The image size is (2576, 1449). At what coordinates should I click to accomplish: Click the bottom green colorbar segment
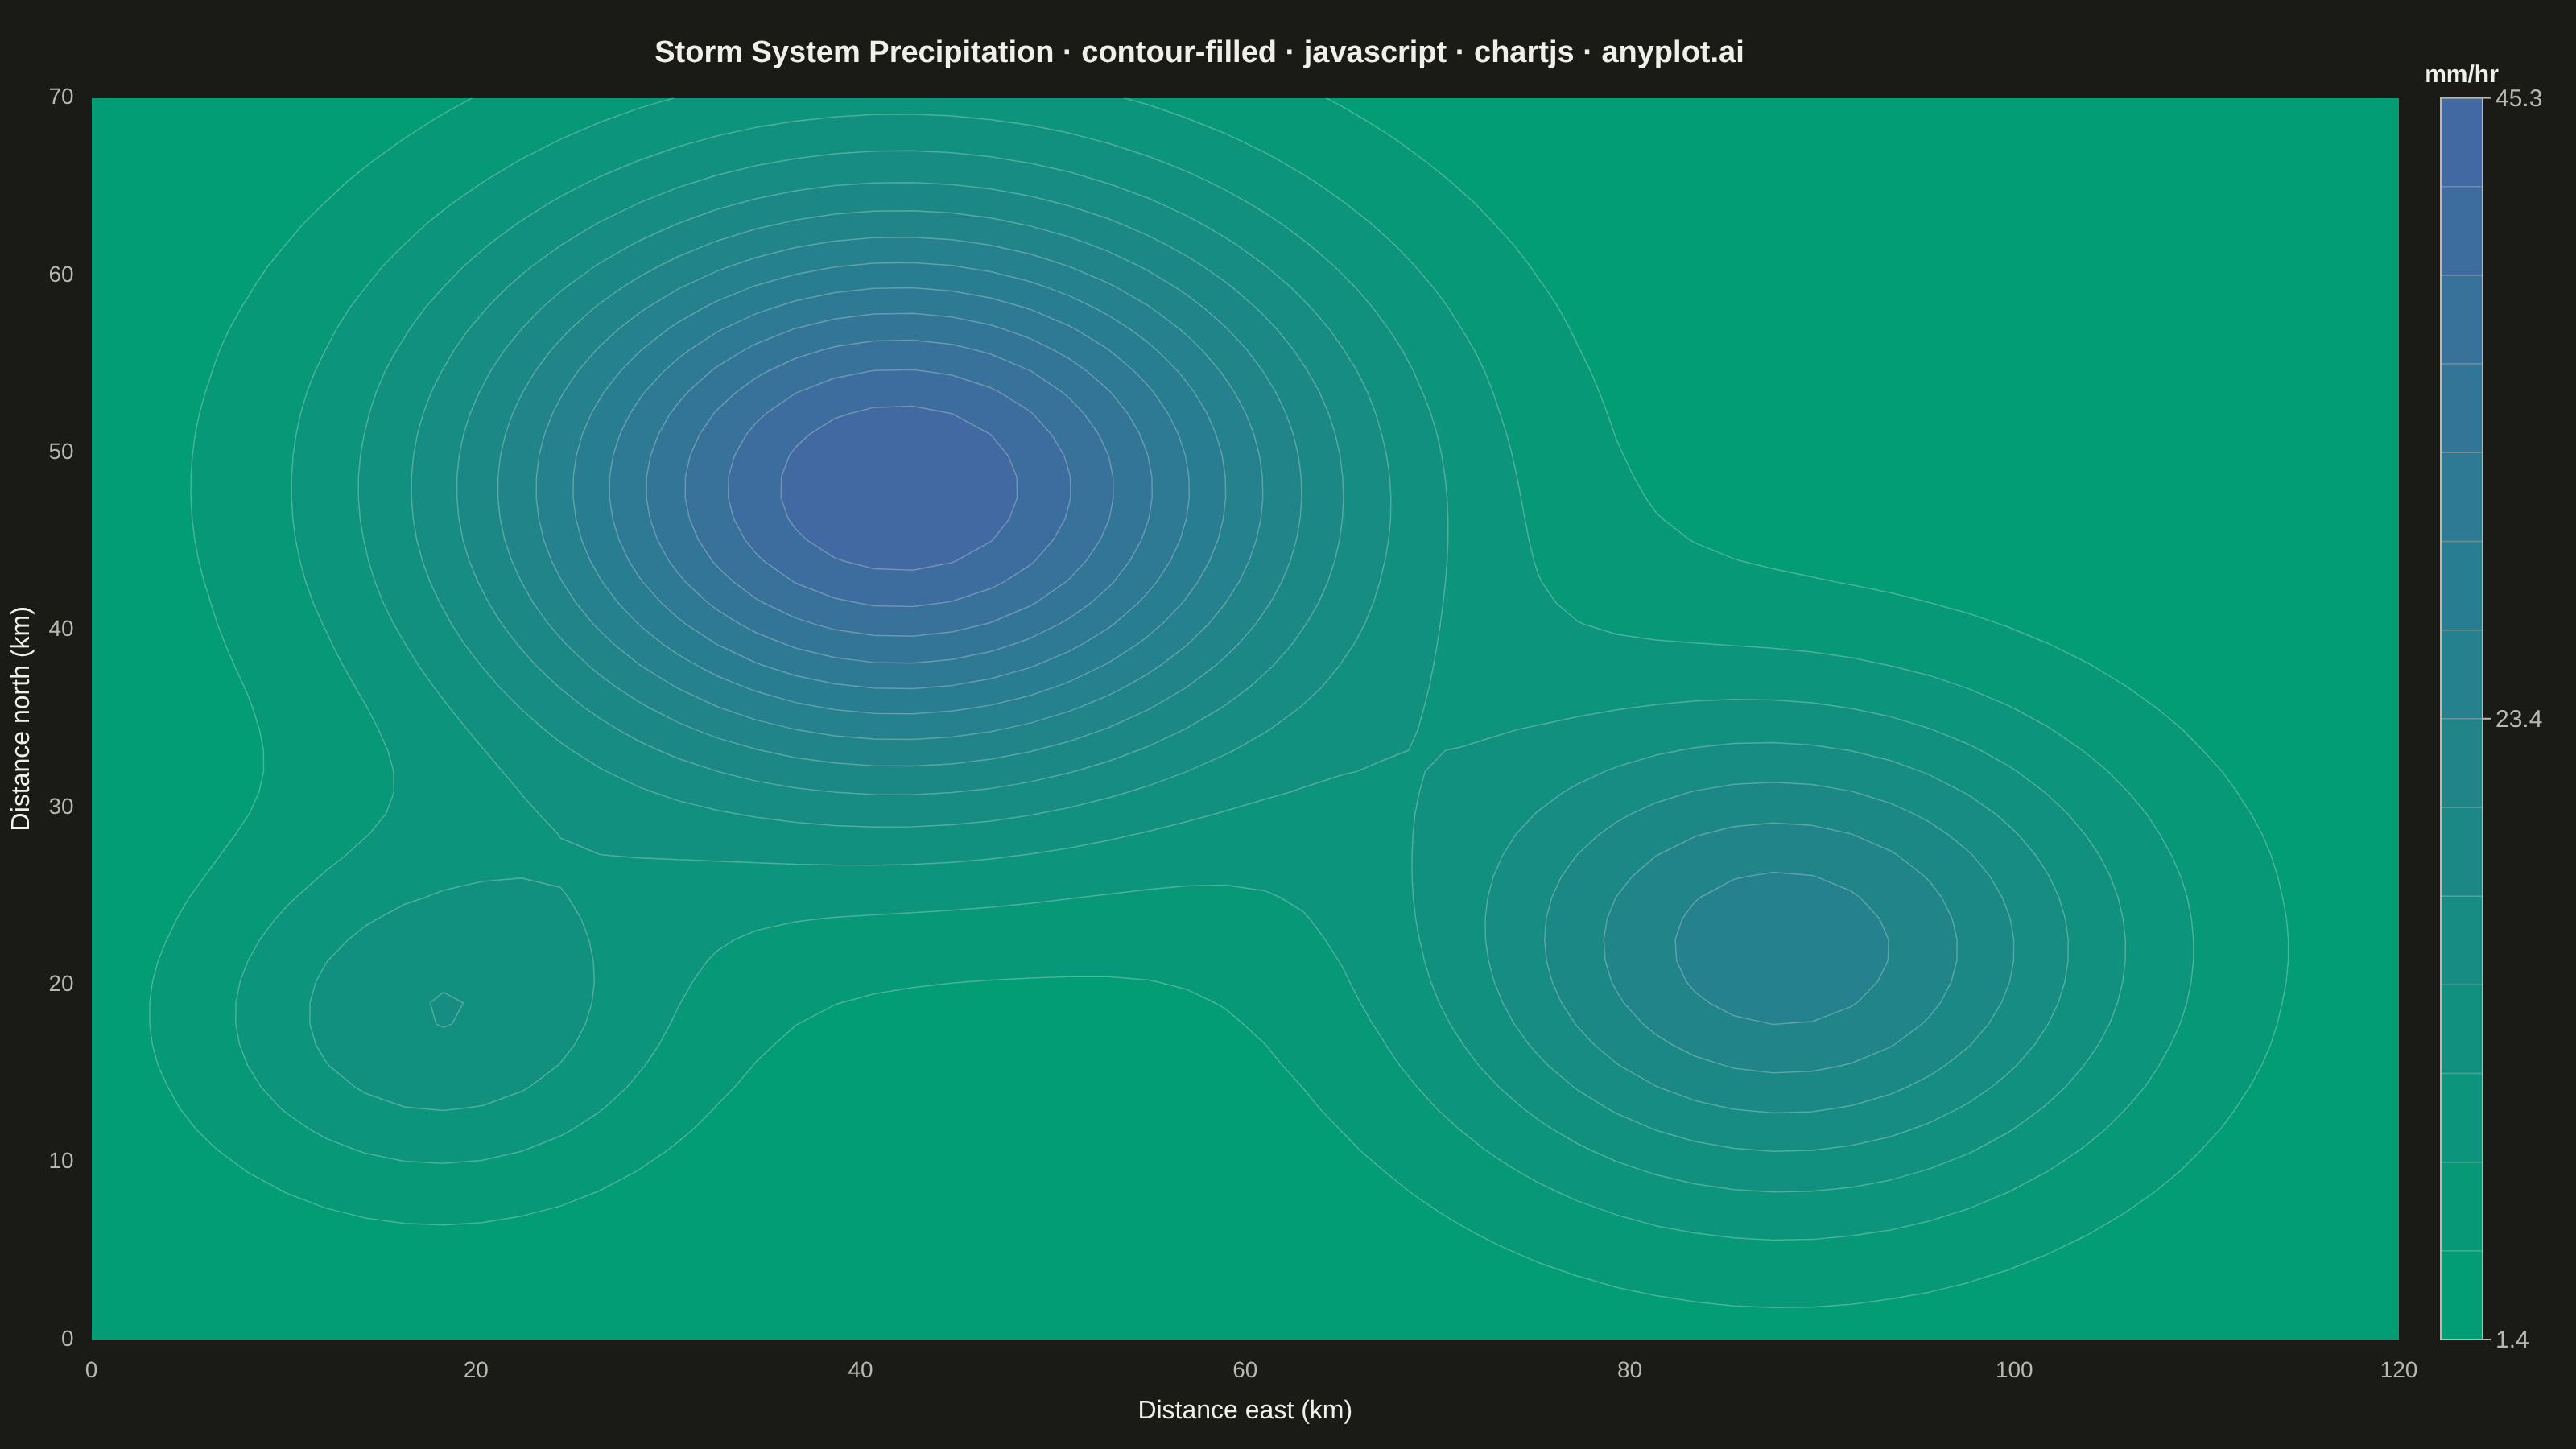click(2461, 1295)
